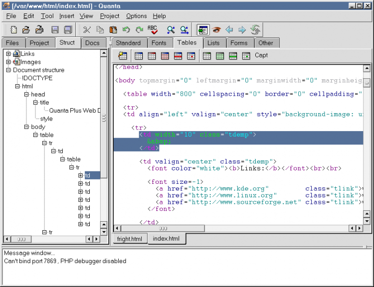Toggle the tree panel view button
The height and width of the screenshot is (287, 374).
click(202, 30)
